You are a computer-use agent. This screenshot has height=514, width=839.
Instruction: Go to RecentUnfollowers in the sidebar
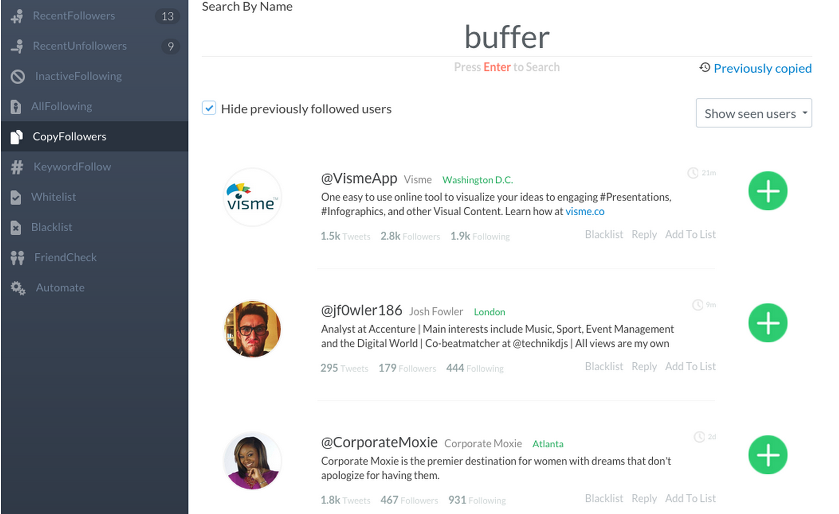pyautogui.click(x=79, y=46)
